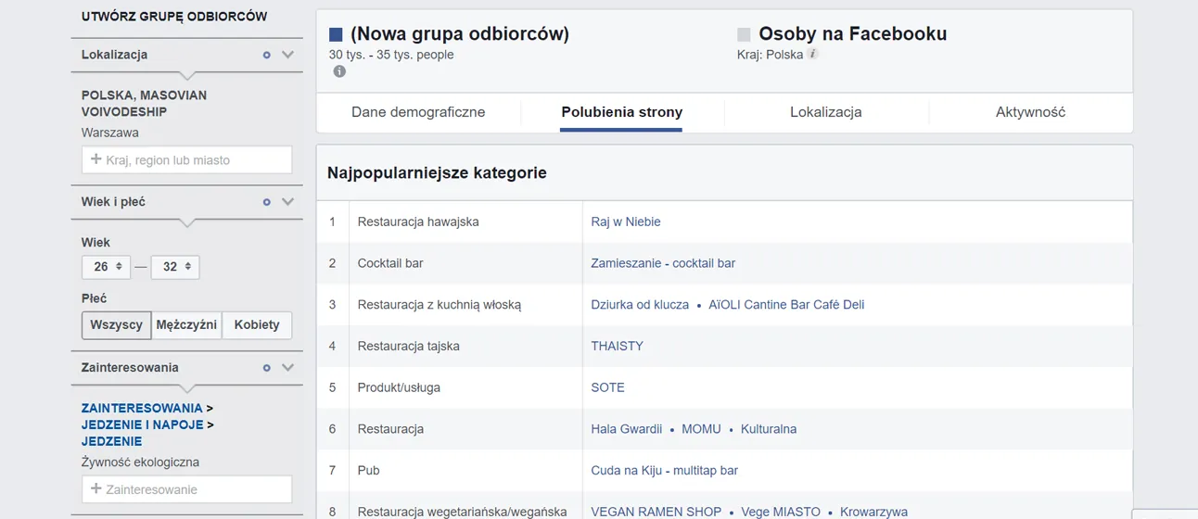The width and height of the screenshot is (1198, 519).
Task: Open the minimum age dropdown showing 26
Action: 107,267
